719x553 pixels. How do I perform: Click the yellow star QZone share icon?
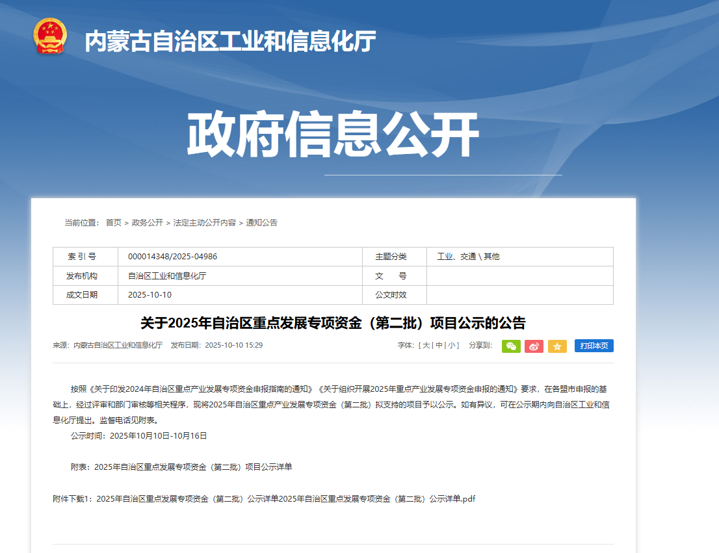(557, 346)
